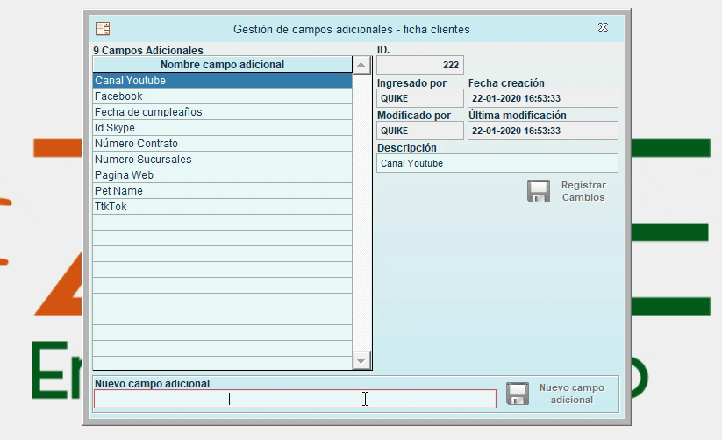The width and height of the screenshot is (722, 440).
Task: Click the Registrar Cambios floppy disk icon
Action: 539,191
